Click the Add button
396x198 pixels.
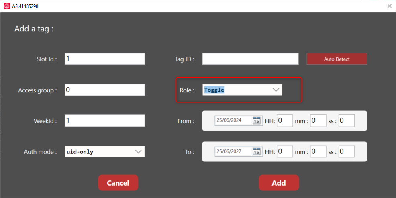(279, 183)
